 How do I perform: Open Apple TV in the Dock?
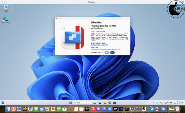[x=87, y=109]
